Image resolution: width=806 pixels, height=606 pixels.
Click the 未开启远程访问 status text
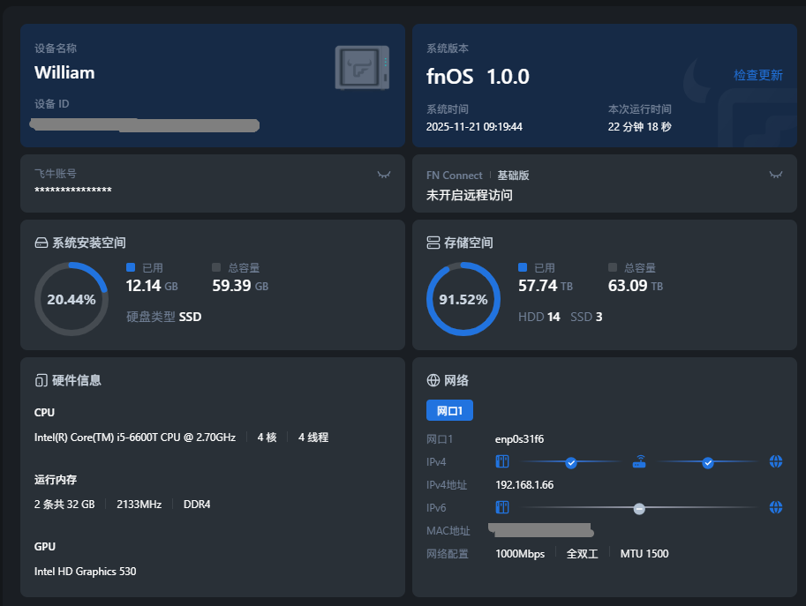click(x=469, y=195)
